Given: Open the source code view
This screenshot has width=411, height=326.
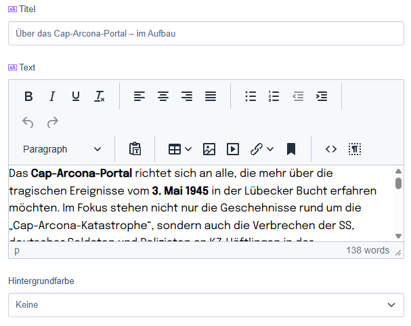Looking at the screenshot, I should (x=331, y=149).
